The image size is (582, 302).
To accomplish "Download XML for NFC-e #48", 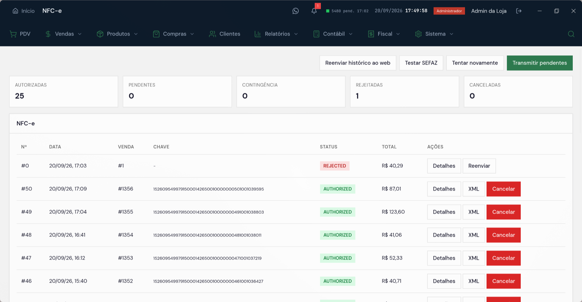I will click(x=474, y=235).
